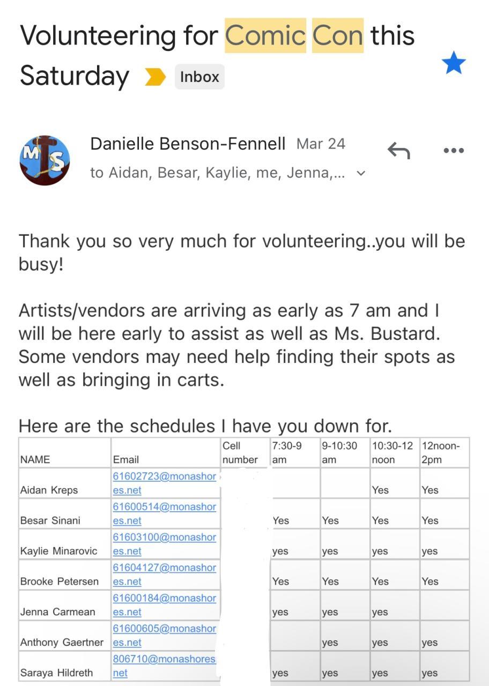This screenshot has width=489, height=686.
Task: Click Saraya Hildreth's email address link
Action: click(x=164, y=666)
